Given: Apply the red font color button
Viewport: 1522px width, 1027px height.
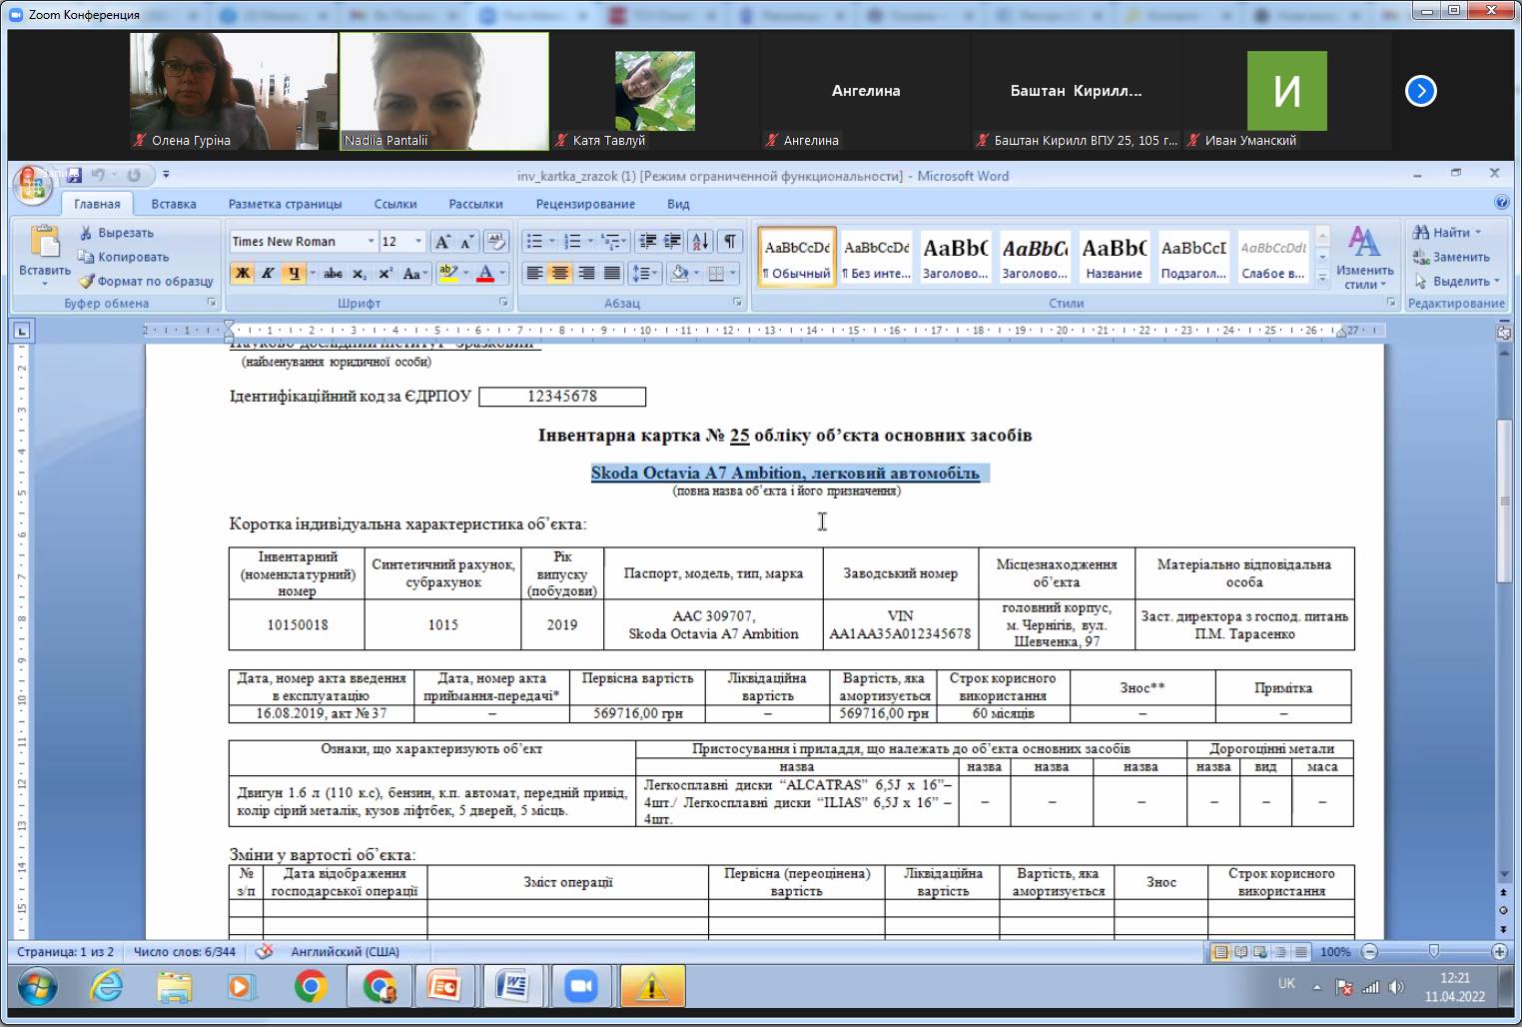Looking at the screenshot, I should [x=485, y=273].
